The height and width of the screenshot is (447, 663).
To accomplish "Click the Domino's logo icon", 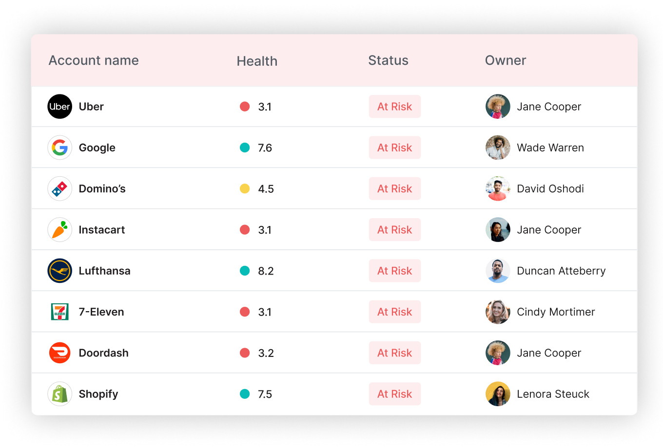I will tap(59, 188).
